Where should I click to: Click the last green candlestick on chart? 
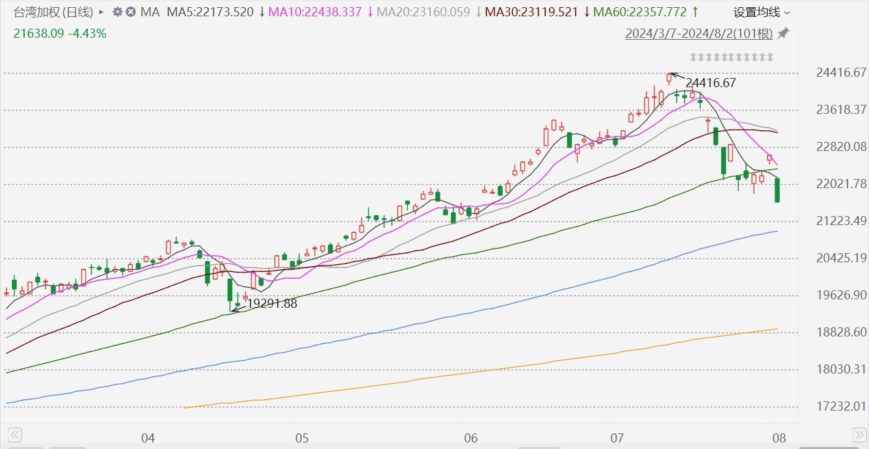click(x=777, y=190)
